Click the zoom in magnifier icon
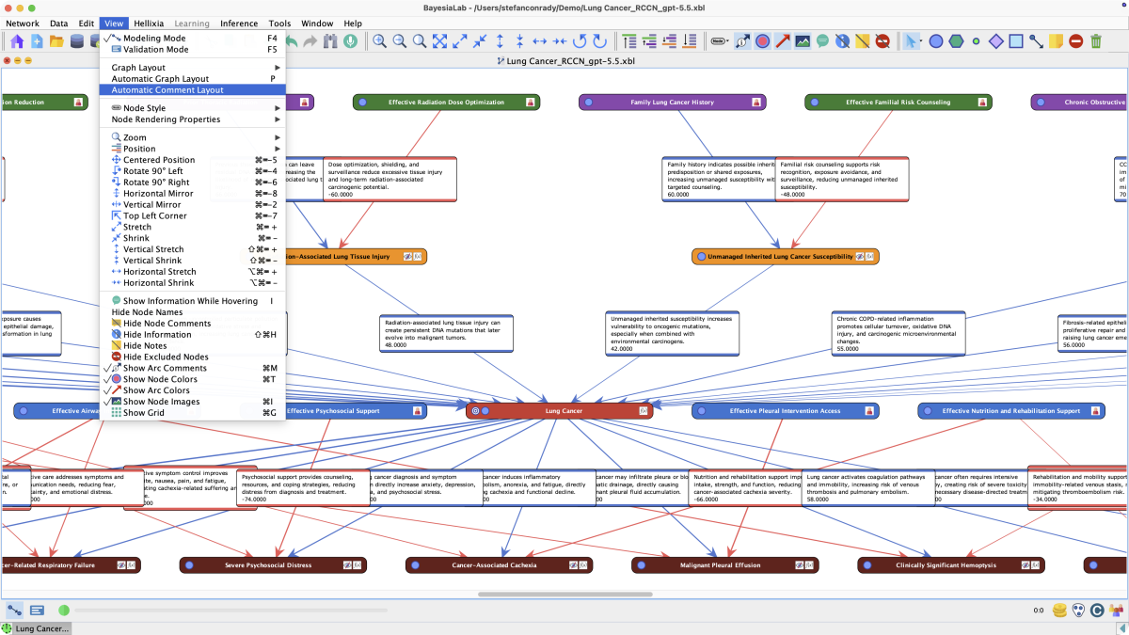The height and width of the screenshot is (635, 1129). [379, 41]
